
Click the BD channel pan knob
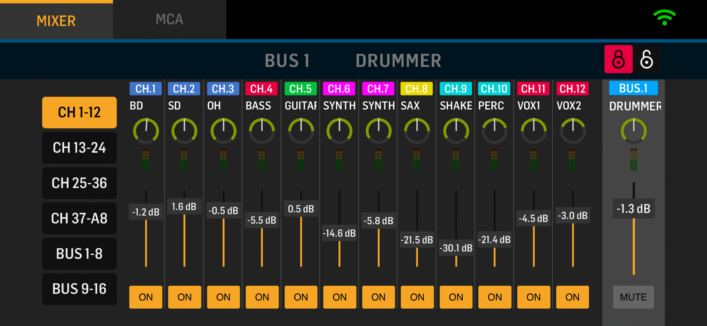pyautogui.click(x=146, y=131)
